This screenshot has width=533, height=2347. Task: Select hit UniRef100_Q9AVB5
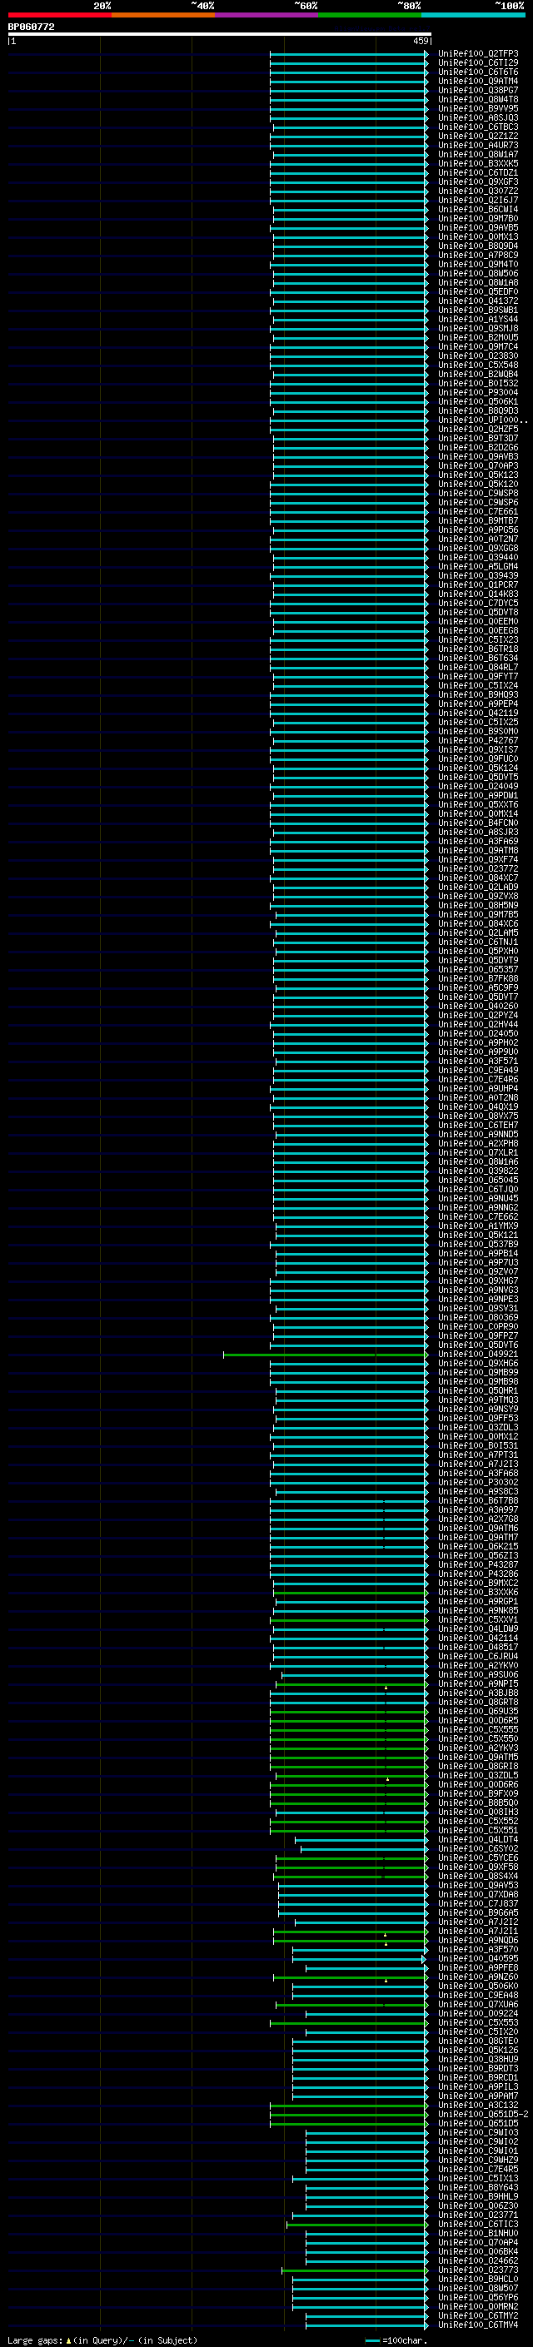[x=477, y=228]
